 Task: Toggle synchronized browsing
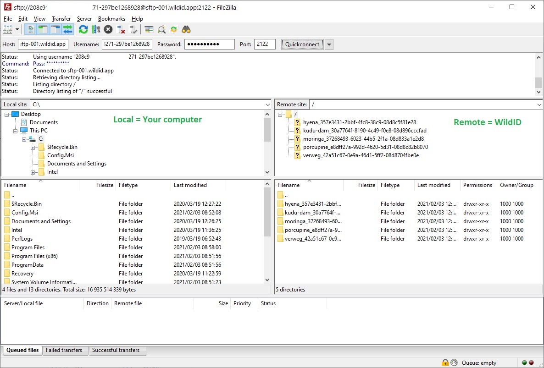[174, 29]
